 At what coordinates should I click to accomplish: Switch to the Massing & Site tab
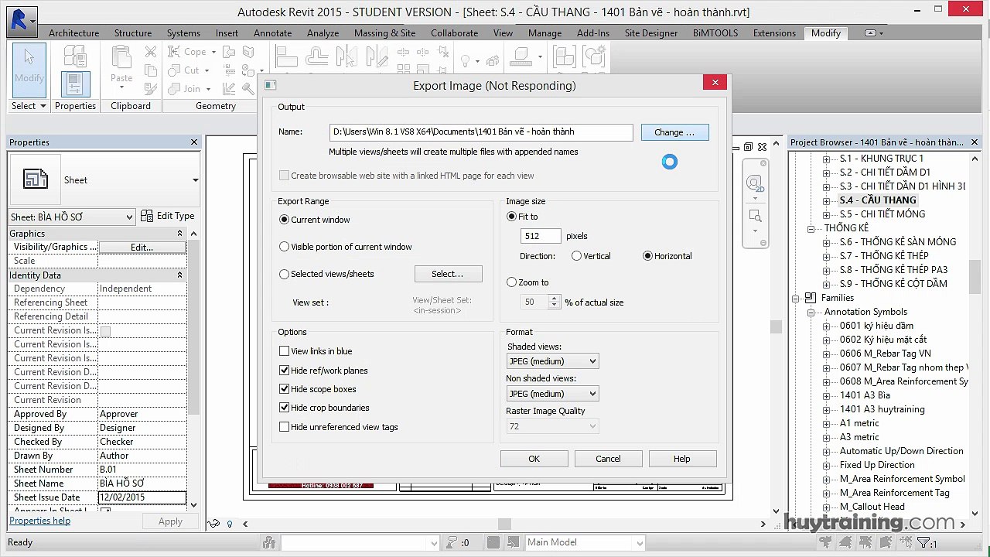tap(384, 33)
